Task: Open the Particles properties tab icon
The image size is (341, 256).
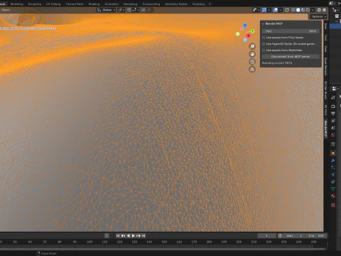Action: click(333, 168)
